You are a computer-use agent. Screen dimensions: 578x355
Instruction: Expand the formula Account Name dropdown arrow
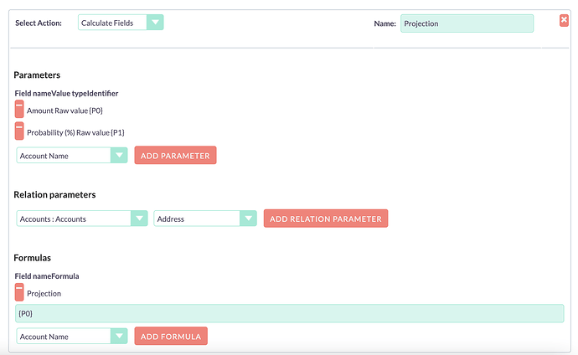119,337
